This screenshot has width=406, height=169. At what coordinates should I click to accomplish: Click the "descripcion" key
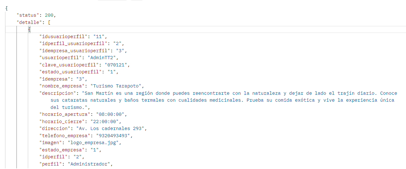[x=58, y=93]
